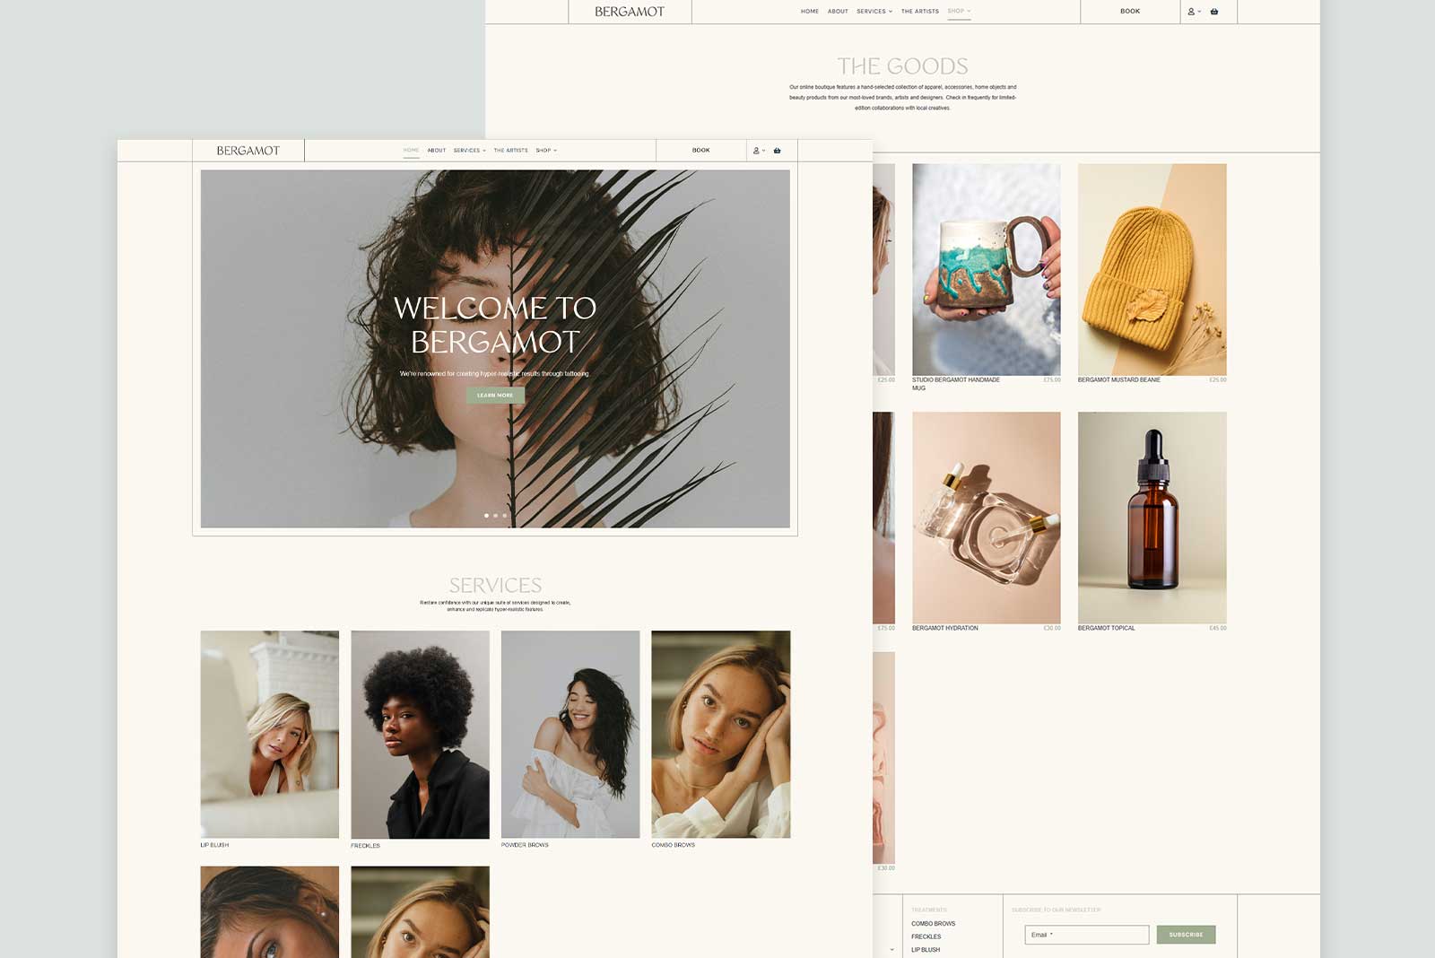Viewport: 1435px width, 958px height.
Task: Go to About in shop page navigation
Action: click(x=838, y=12)
